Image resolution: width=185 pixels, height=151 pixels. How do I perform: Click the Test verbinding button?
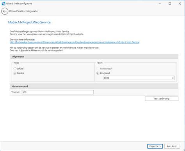[162, 98]
